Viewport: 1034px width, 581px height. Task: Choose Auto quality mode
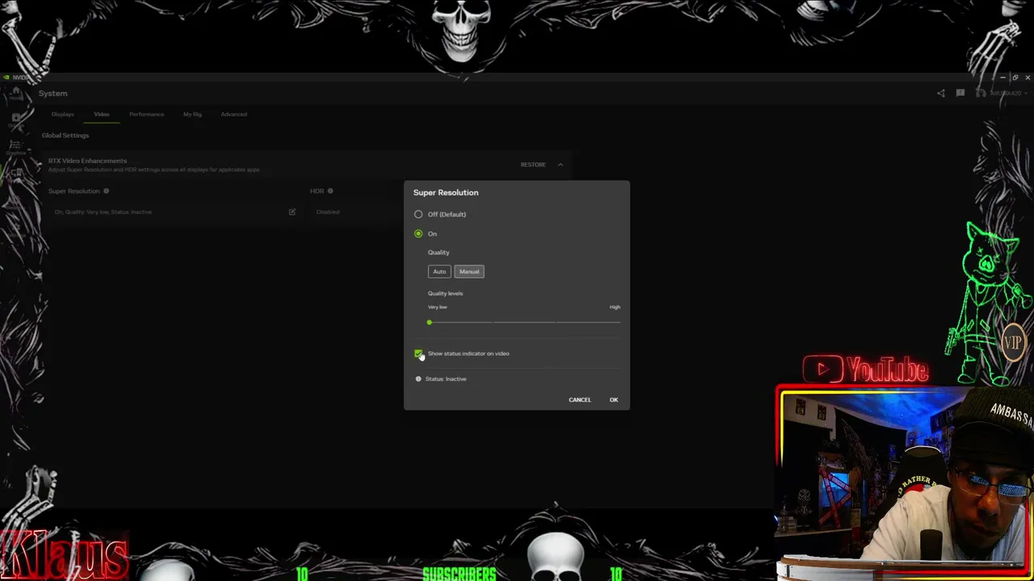point(439,271)
